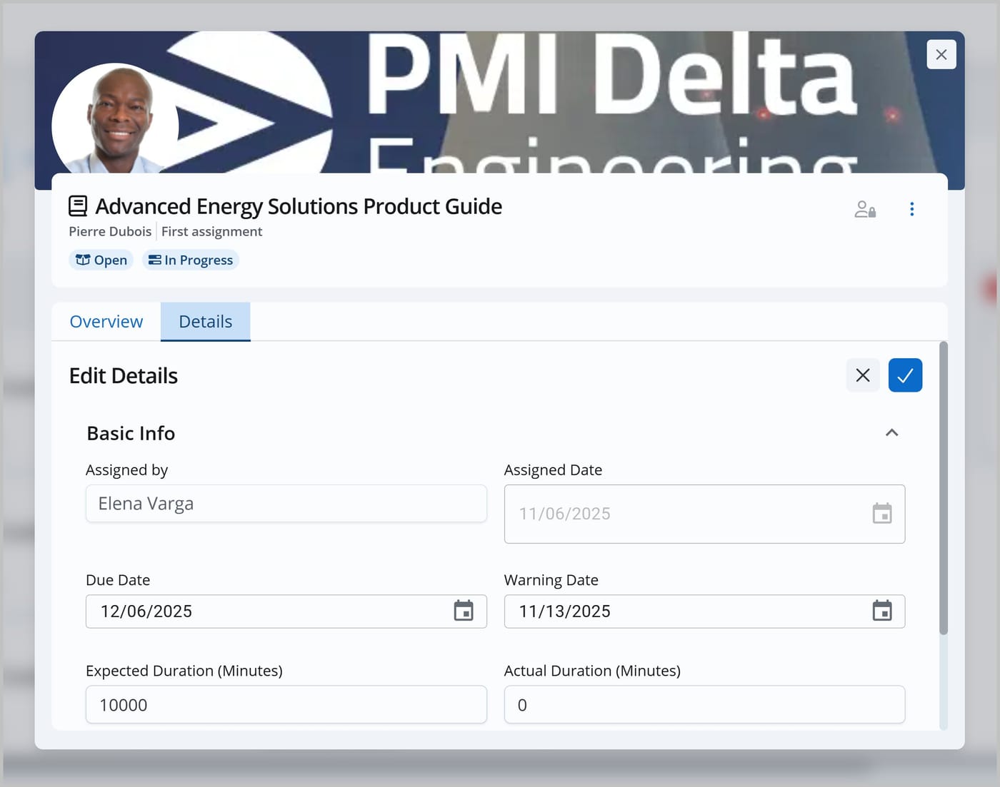Click the vertical scrollbar in details panel
This screenshot has height=787, width=1000.
pos(943,489)
